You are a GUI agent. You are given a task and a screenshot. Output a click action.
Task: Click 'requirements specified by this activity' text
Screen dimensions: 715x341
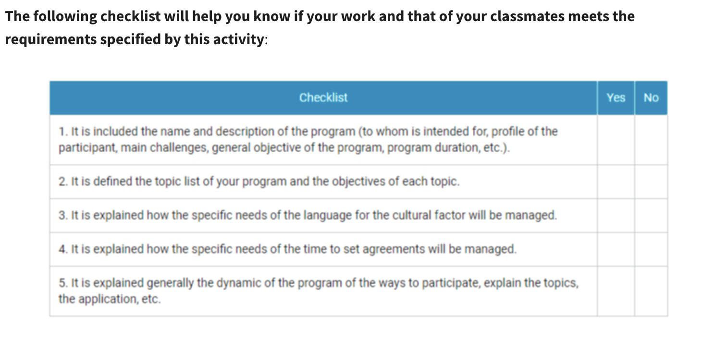pos(135,39)
